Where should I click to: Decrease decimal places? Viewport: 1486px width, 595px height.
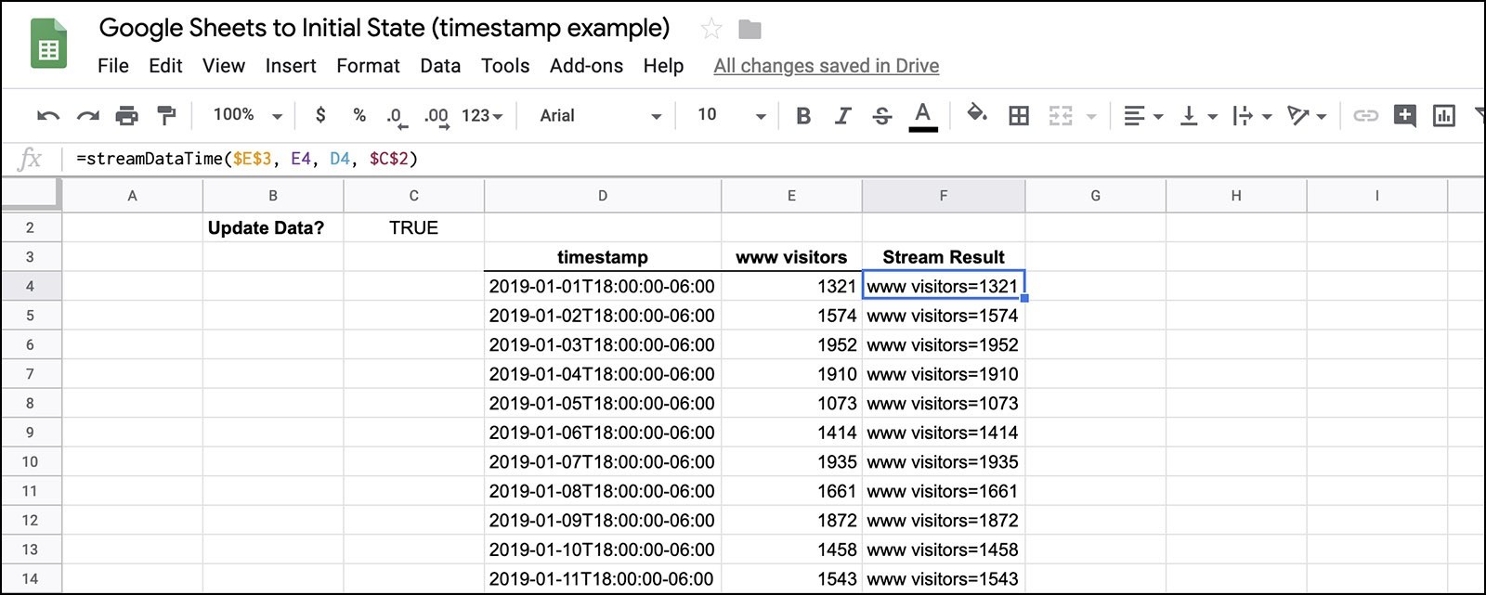click(396, 117)
